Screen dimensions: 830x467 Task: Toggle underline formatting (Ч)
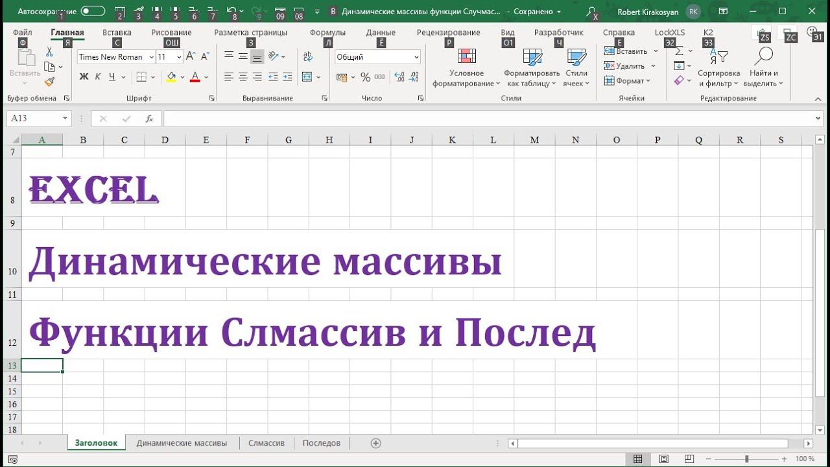(112, 77)
